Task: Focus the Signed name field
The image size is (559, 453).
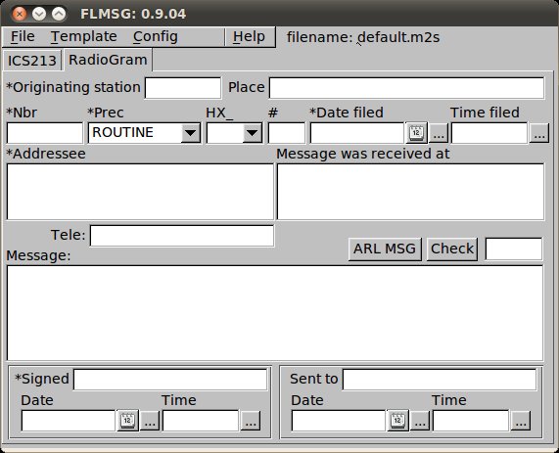Action: click(x=170, y=380)
